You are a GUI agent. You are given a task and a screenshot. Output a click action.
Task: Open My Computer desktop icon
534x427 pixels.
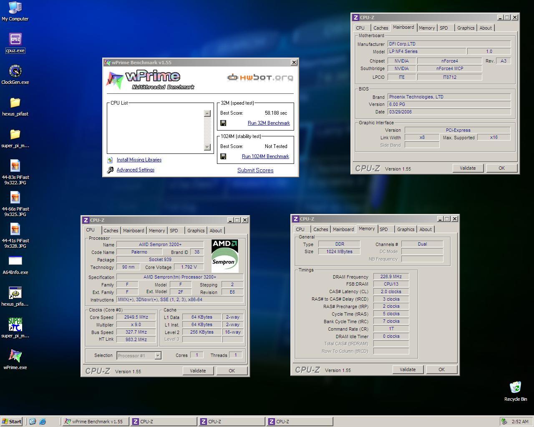point(15,11)
